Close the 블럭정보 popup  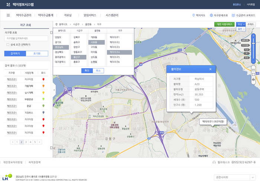click(210, 69)
